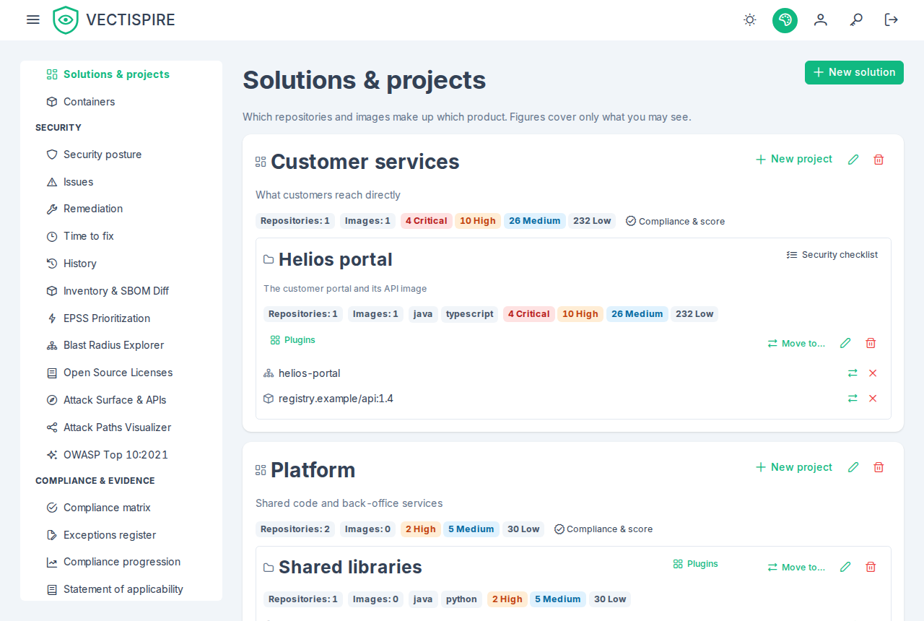Open the user profile icon
The image size is (924, 621).
point(821,20)
